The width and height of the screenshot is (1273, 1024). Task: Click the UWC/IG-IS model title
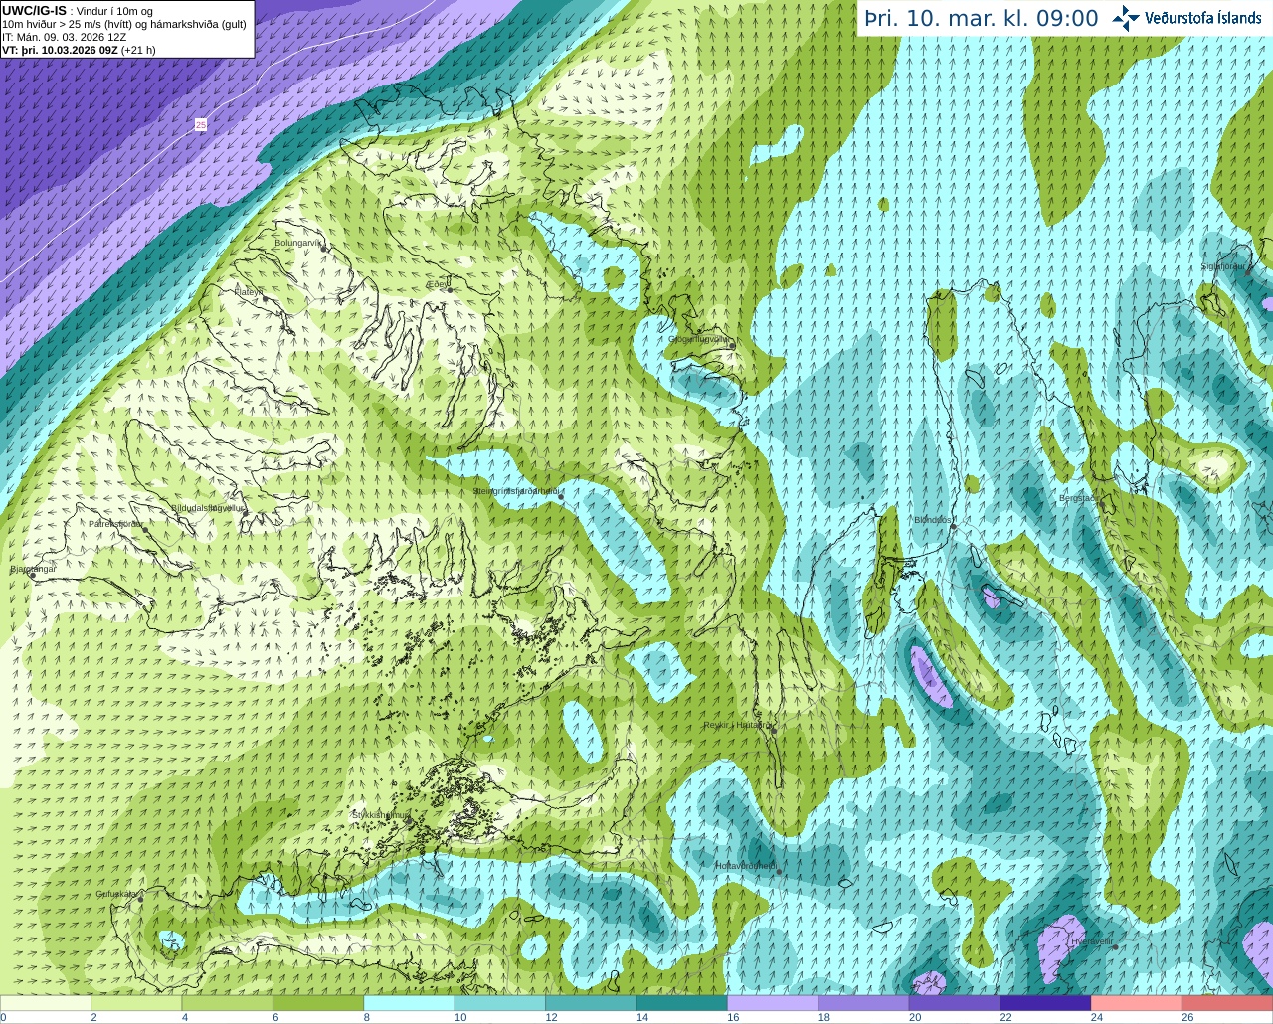34,10
